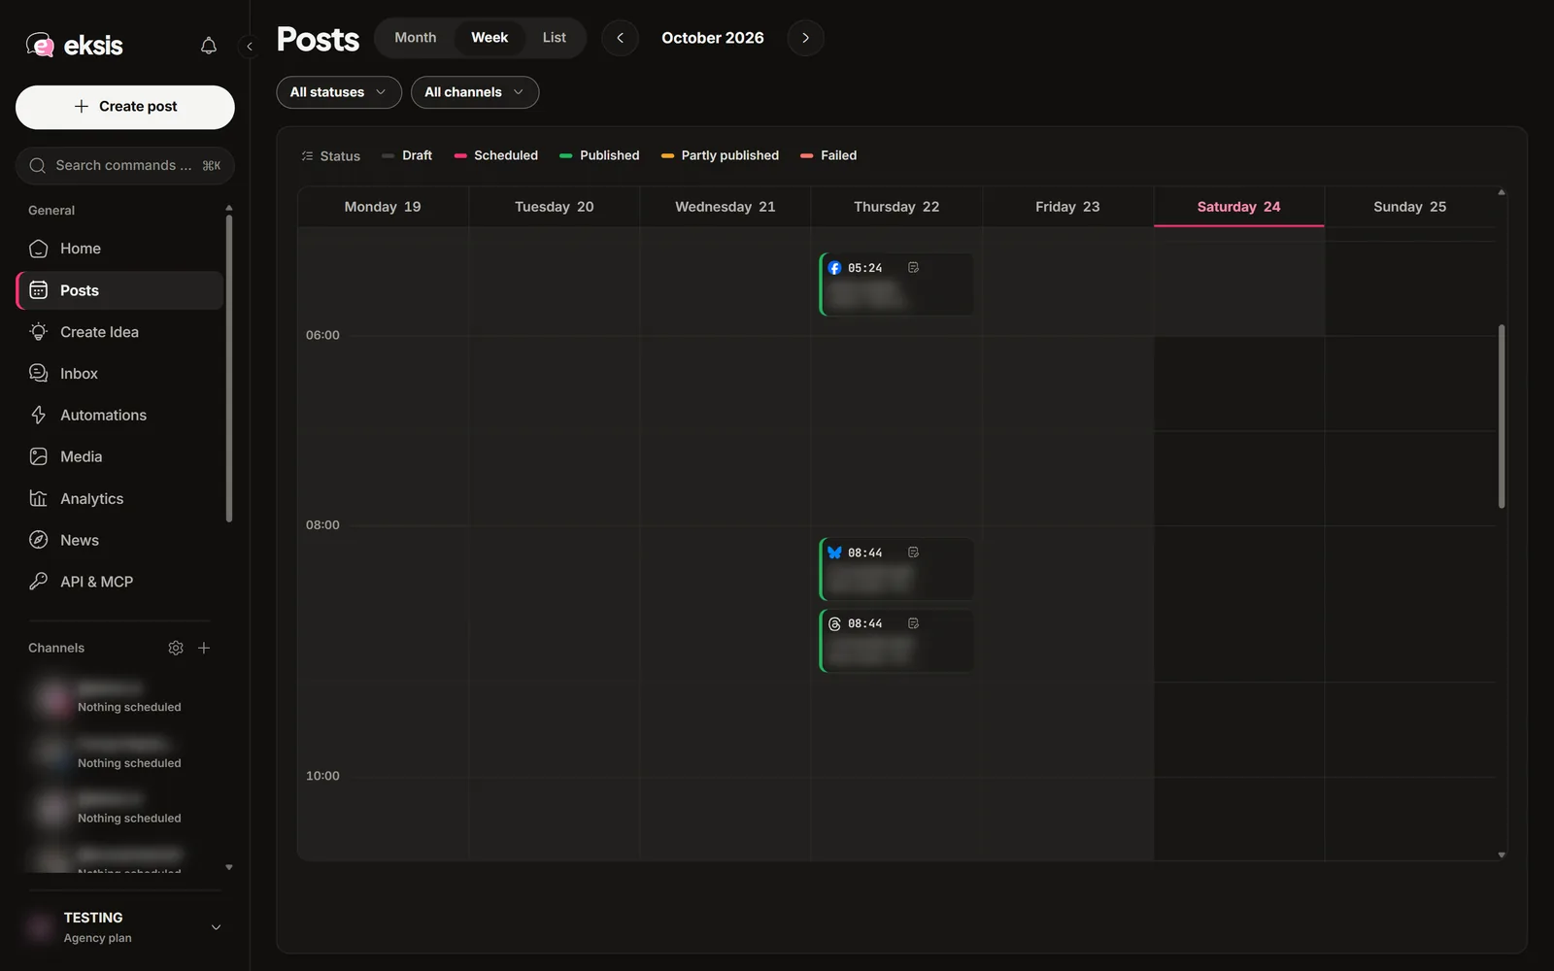
Task: Click the note icon on Bluesky post
Action: coord(913,552)
